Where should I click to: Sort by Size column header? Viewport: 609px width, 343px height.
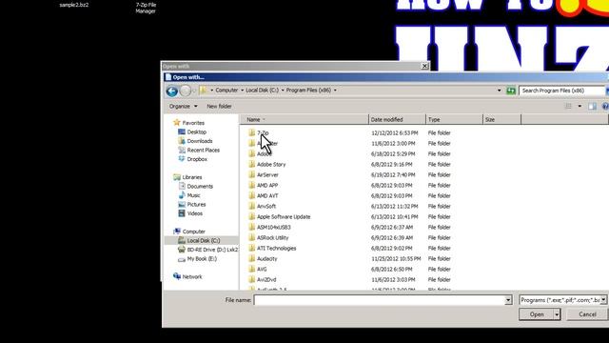point(501,120)
